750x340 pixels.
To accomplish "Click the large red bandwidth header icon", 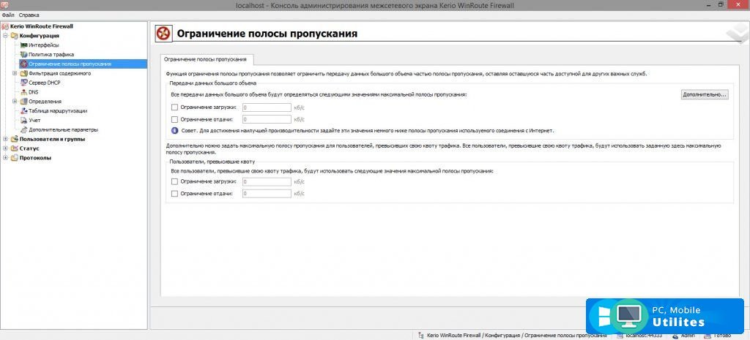I will [163, 34].
